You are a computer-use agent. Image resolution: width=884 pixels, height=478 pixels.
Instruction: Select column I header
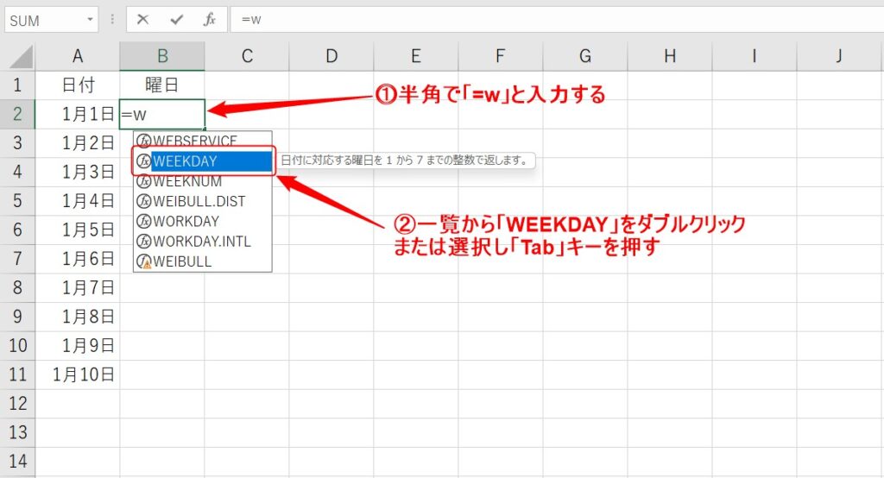(x=755, y=56)
